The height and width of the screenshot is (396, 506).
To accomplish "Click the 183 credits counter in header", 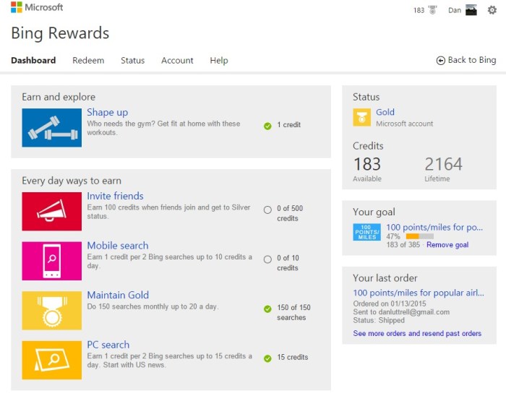I will (x=419, y=10).
